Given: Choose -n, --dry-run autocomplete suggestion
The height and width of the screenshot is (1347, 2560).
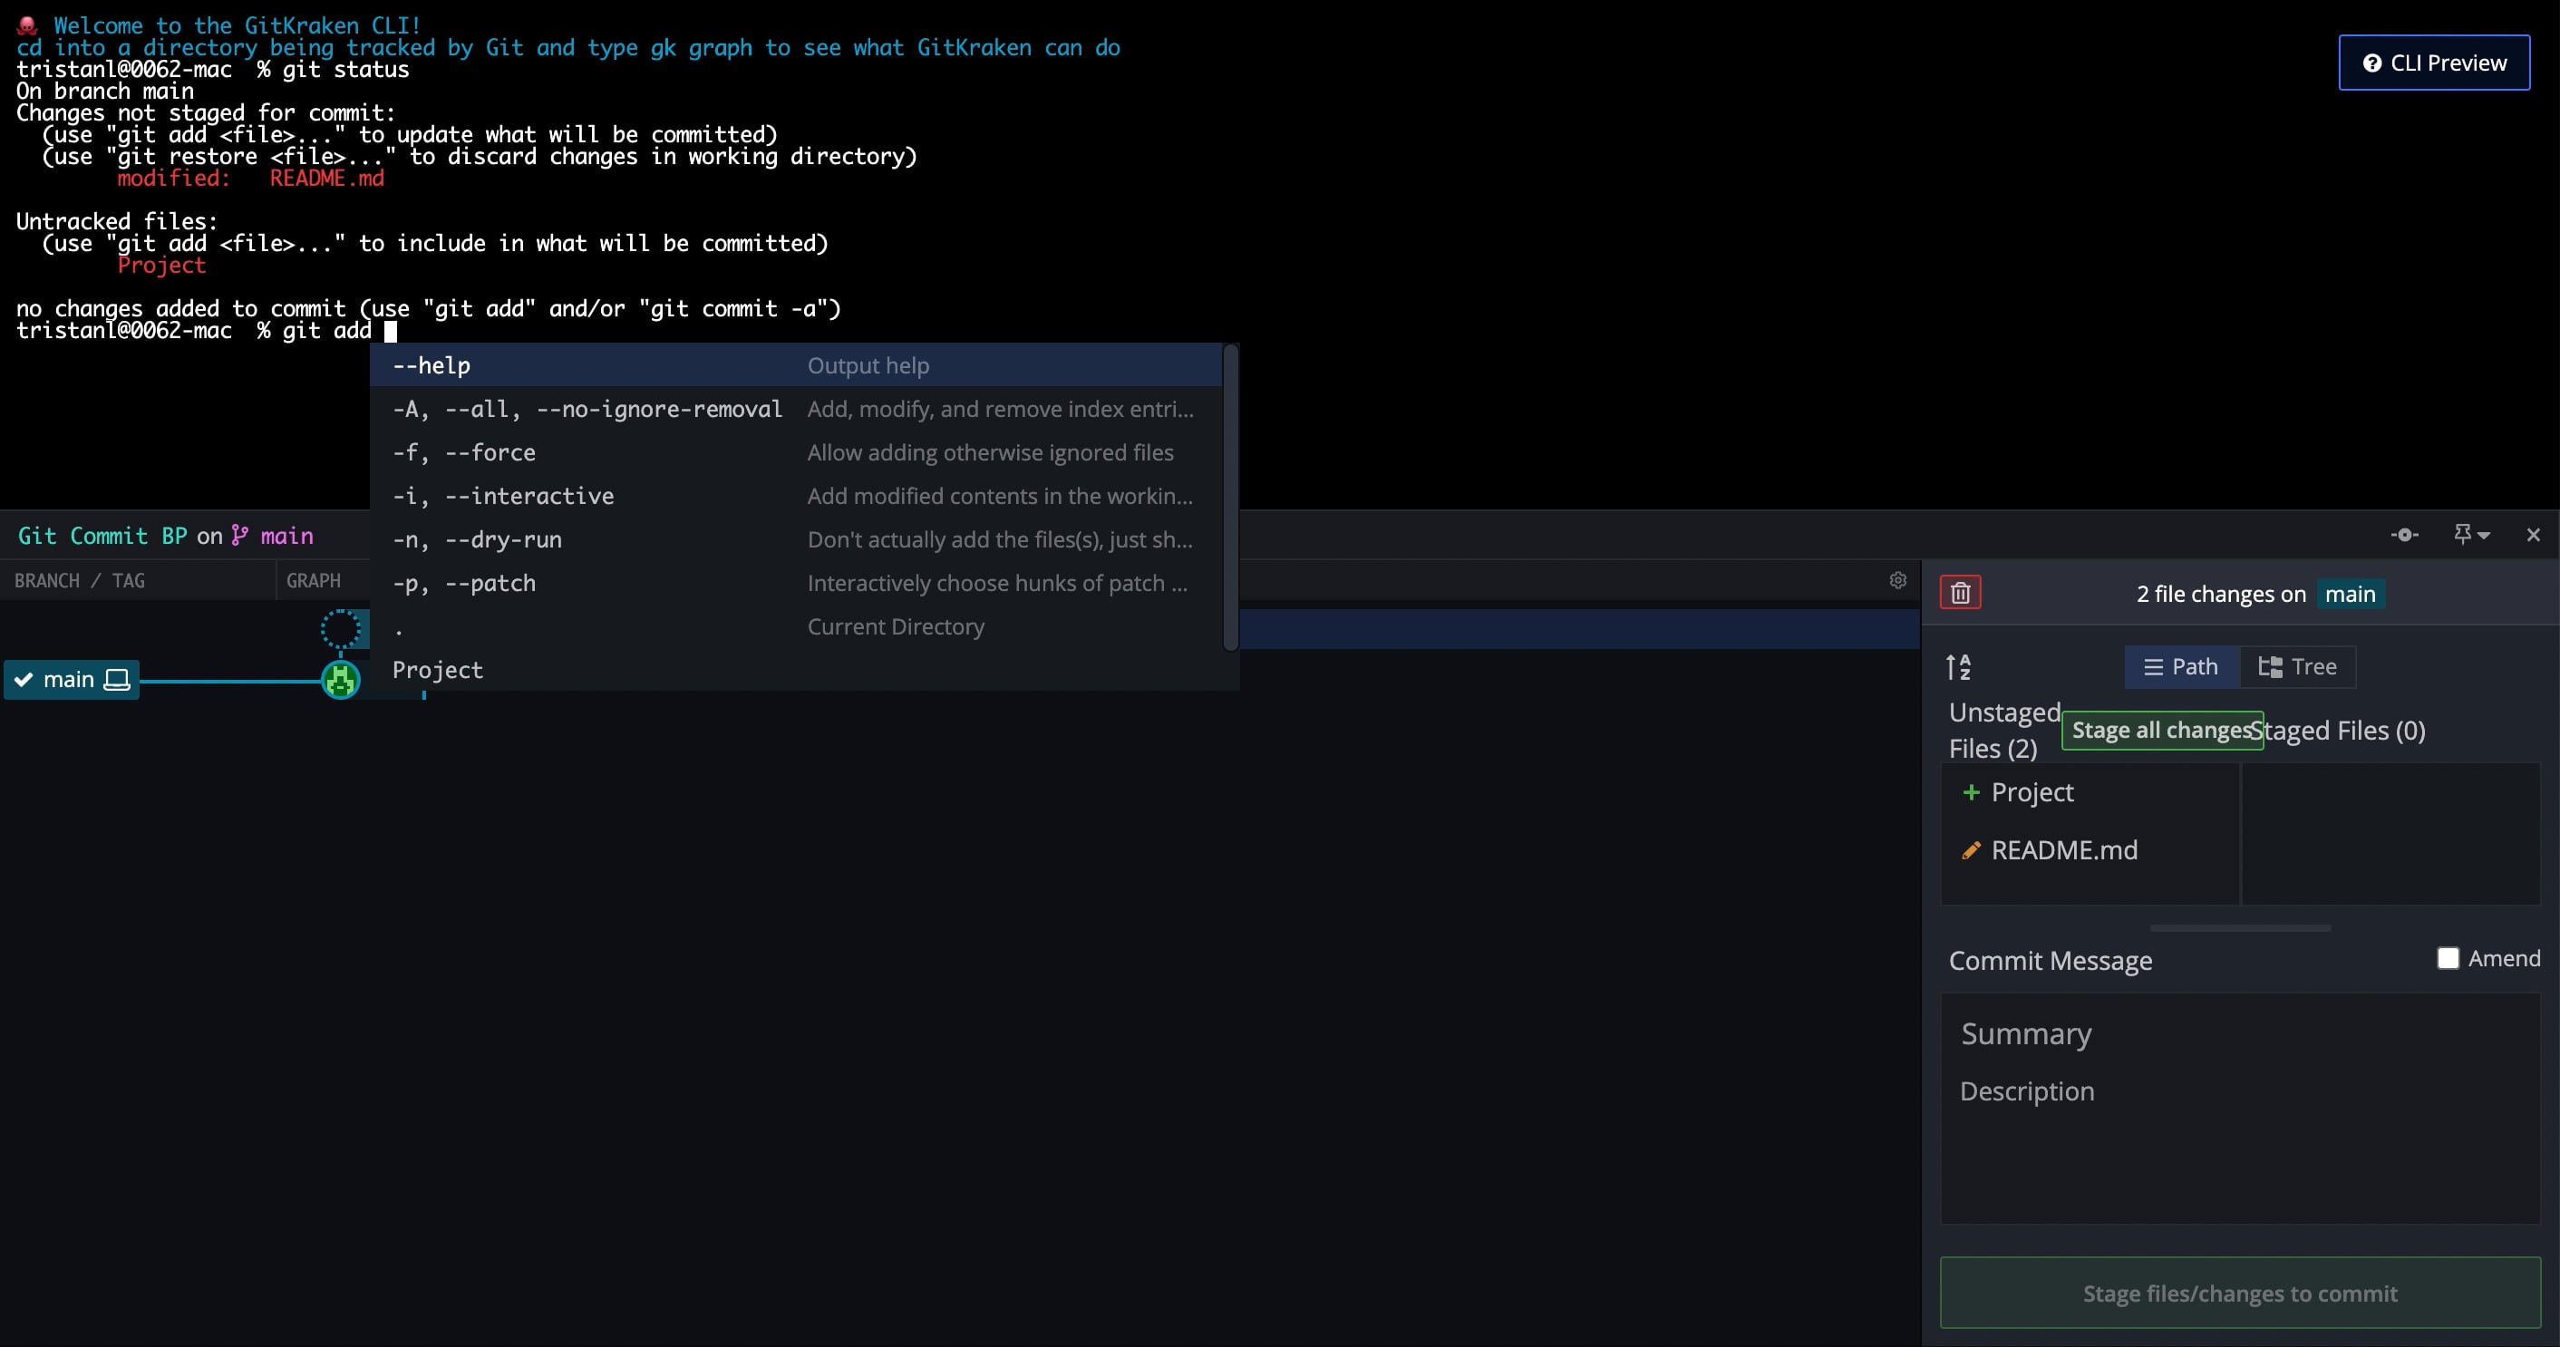Looking at the screenshot, I should coord(796,539).
